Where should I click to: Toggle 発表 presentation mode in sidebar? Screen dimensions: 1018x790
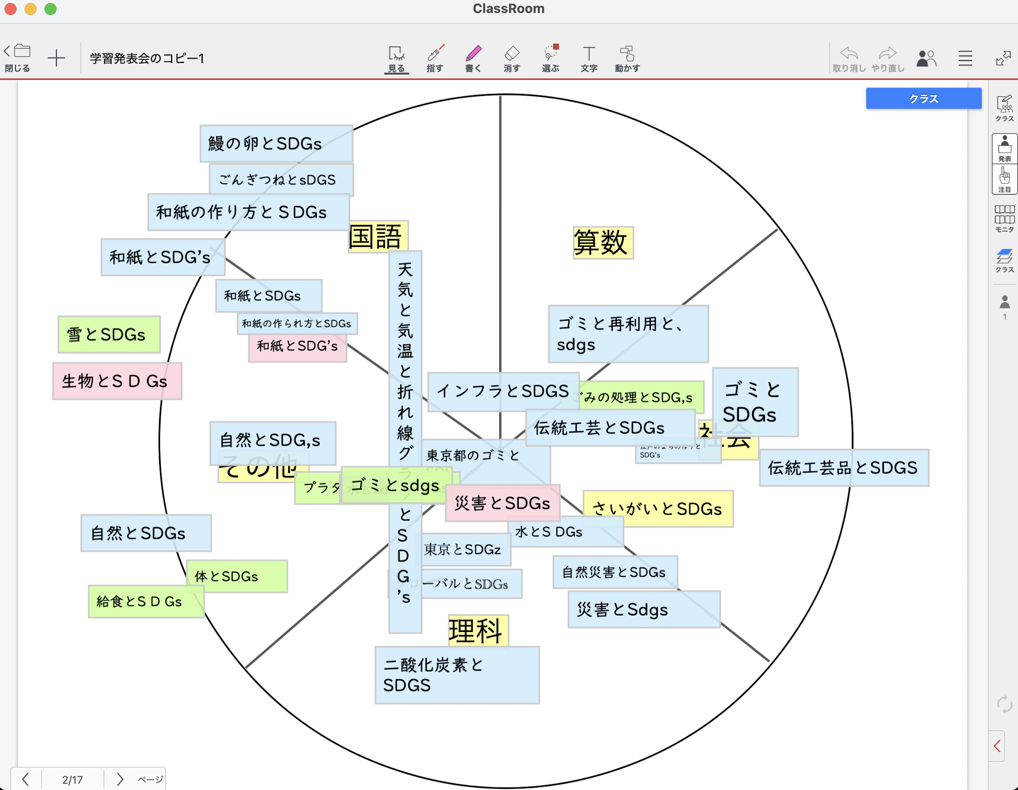[x=1004, y=148]
